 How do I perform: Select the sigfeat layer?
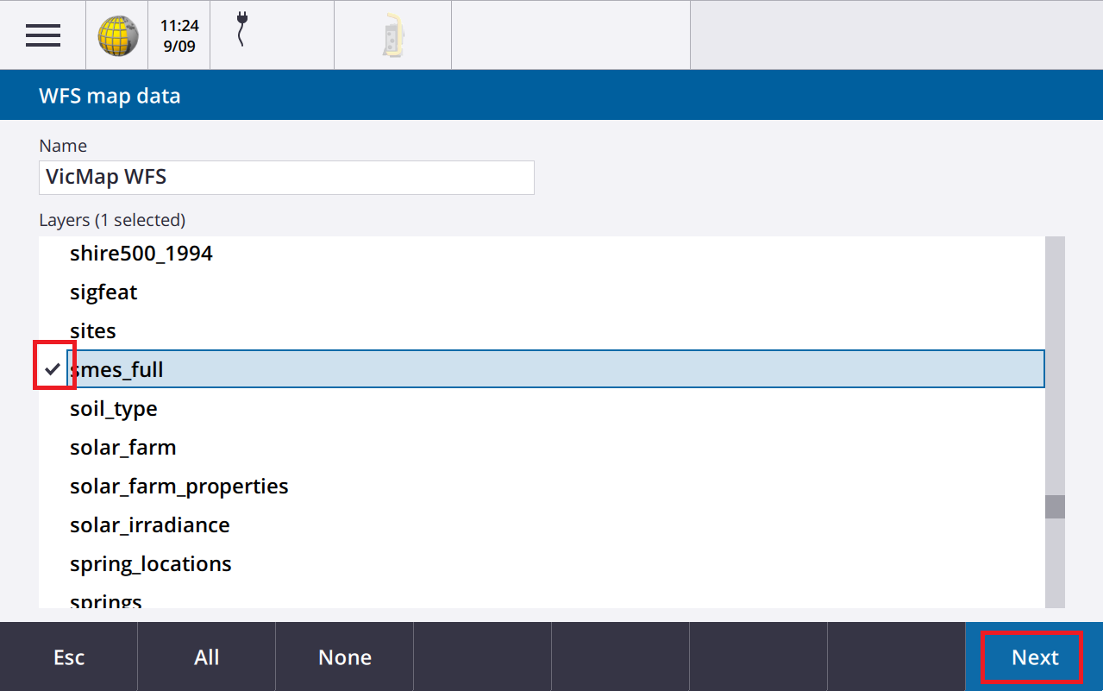tap(103, 292)
